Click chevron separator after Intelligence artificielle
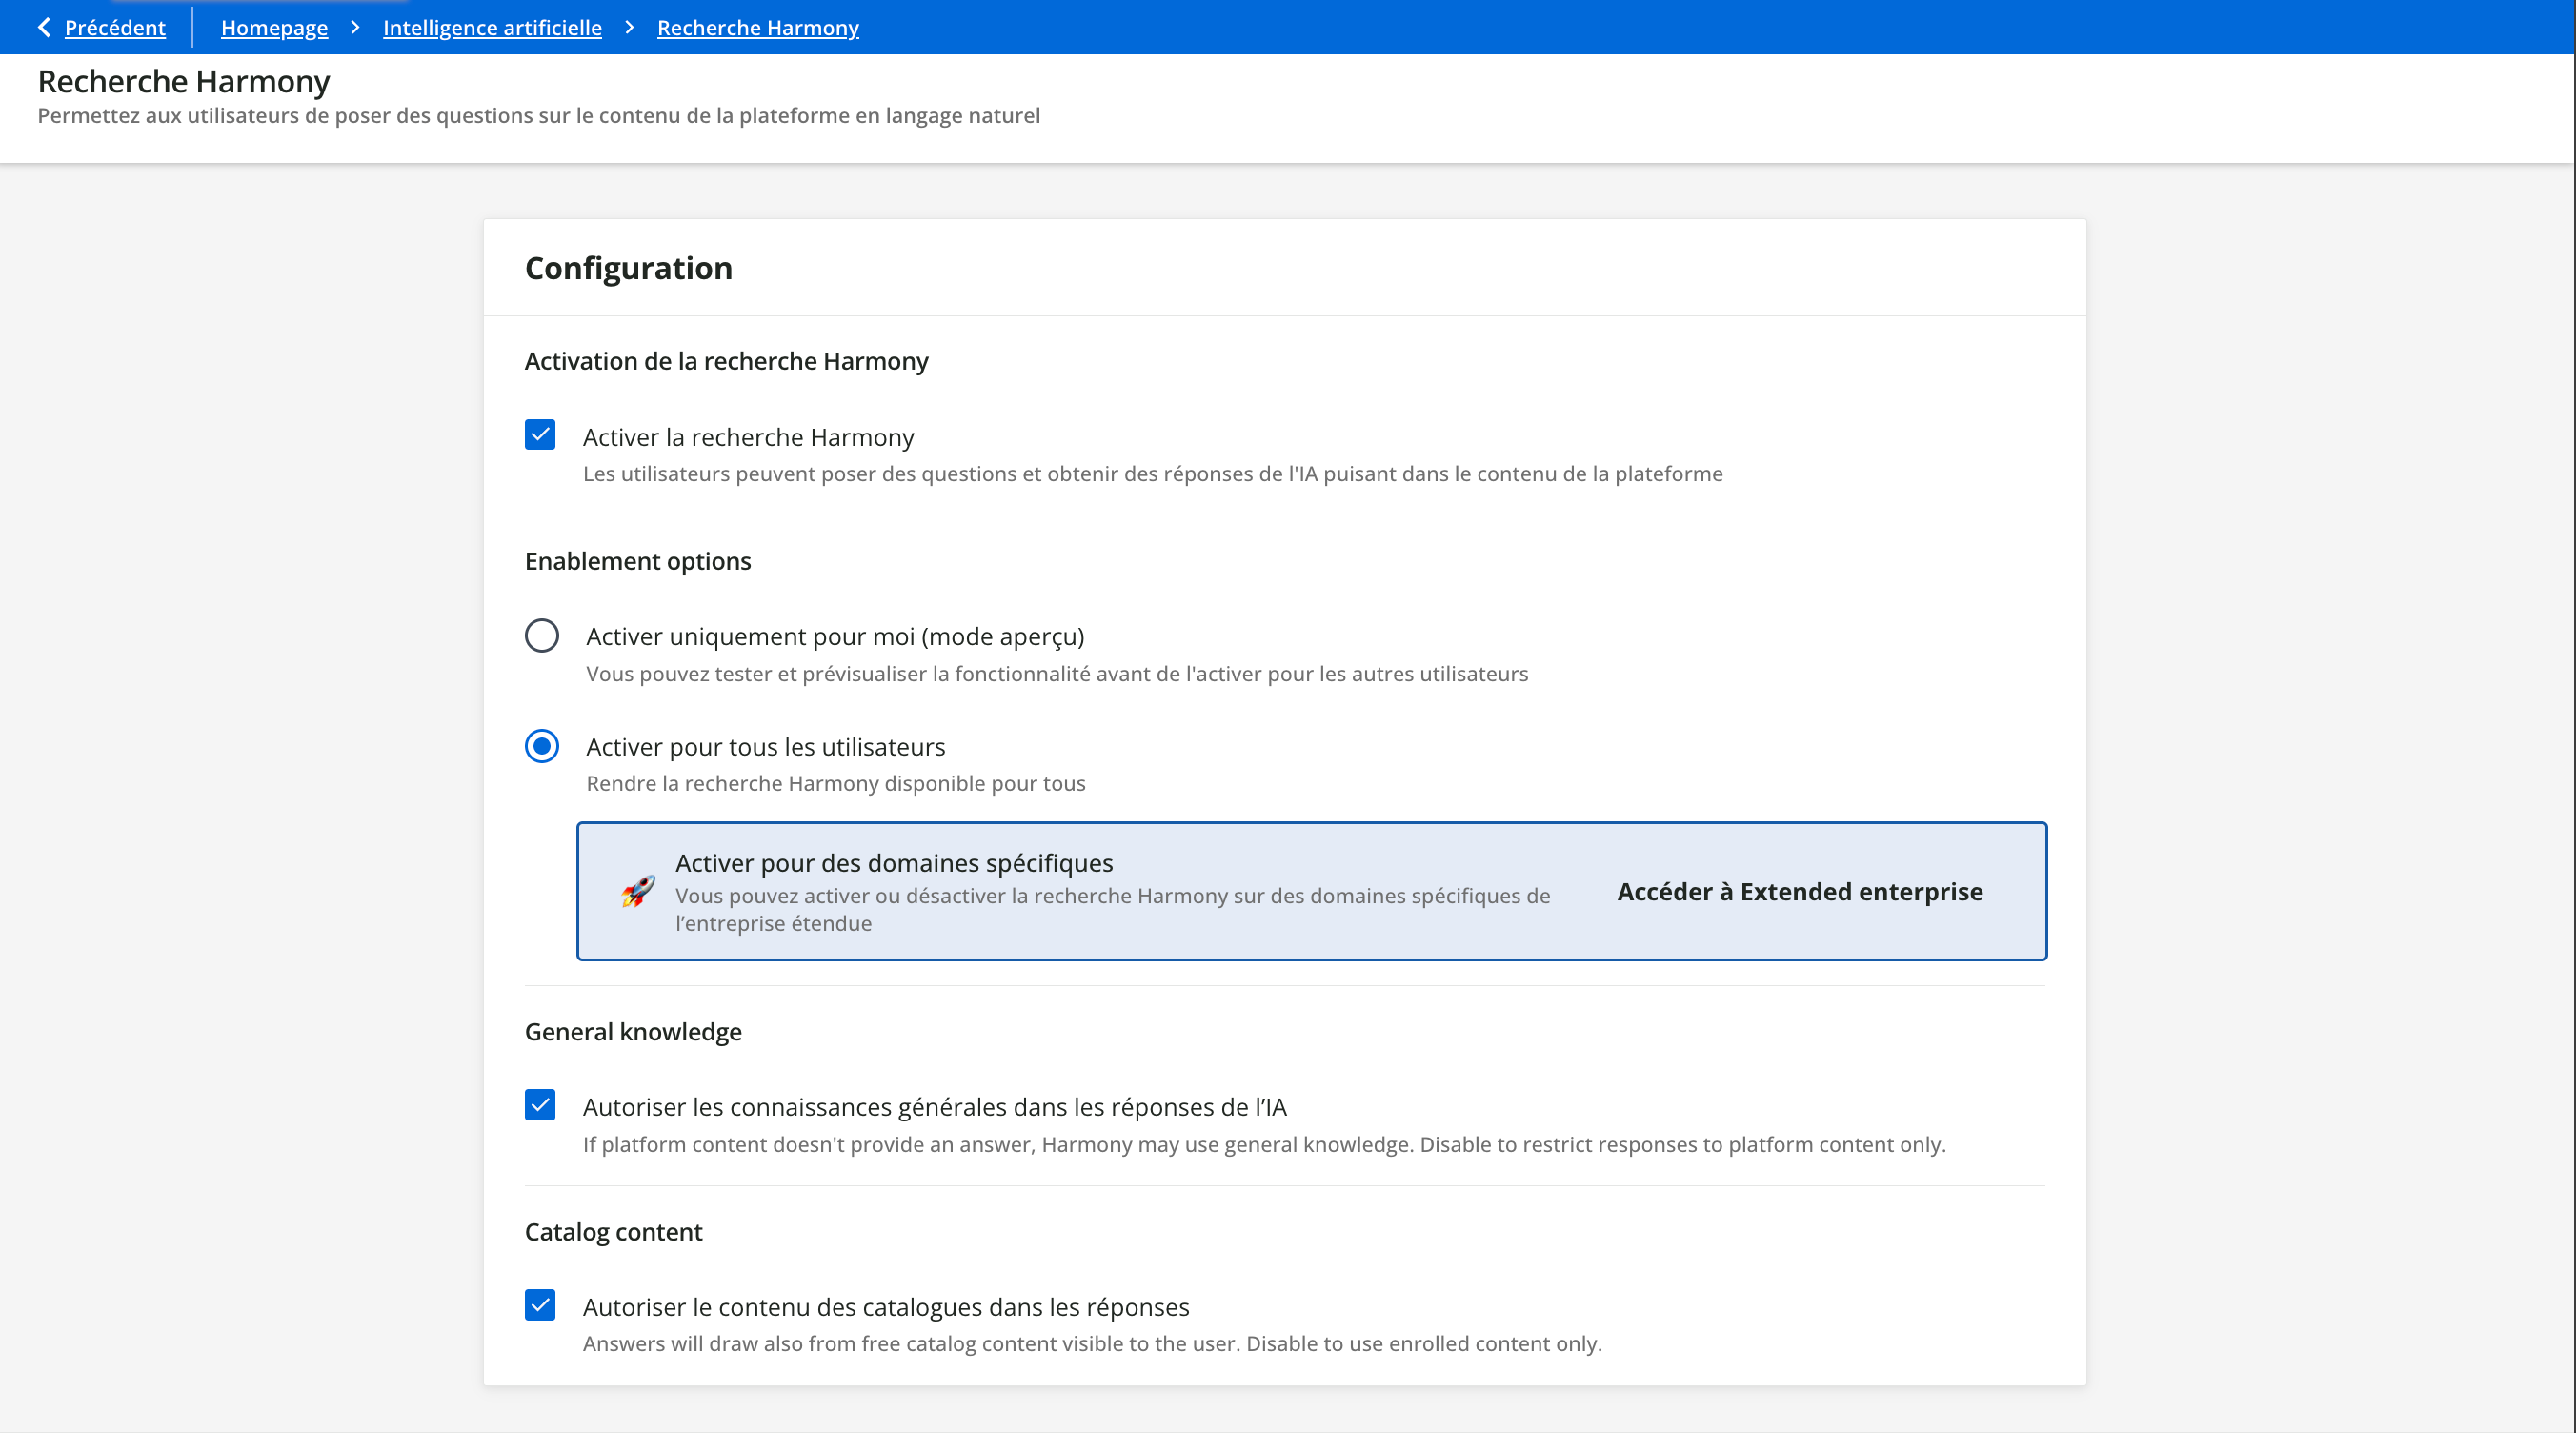 coord(629,28)
